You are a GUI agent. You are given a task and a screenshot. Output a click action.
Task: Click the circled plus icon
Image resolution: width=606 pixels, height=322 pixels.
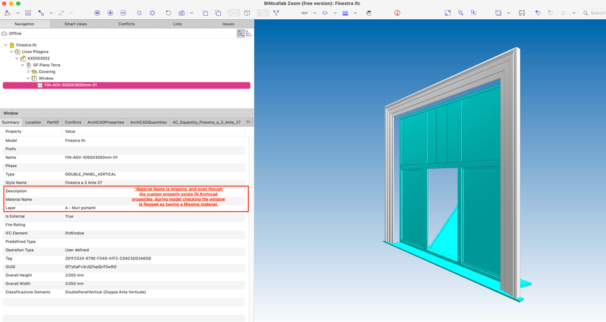pyautogui.click(x=110, y=13)
